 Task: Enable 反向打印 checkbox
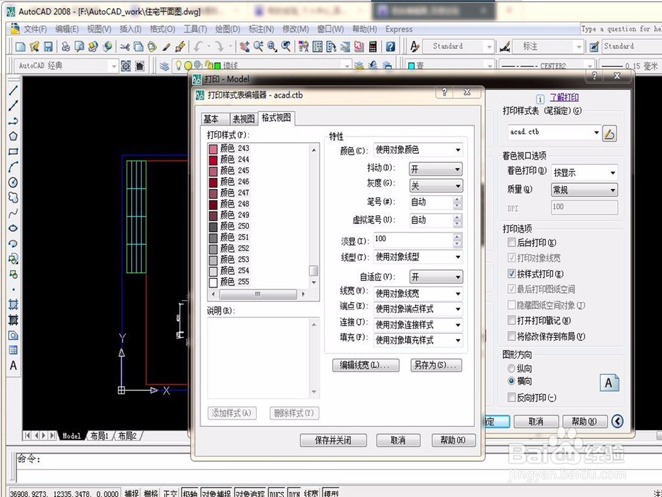[511, 397]
